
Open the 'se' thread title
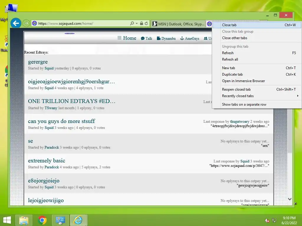pos(30,141)
